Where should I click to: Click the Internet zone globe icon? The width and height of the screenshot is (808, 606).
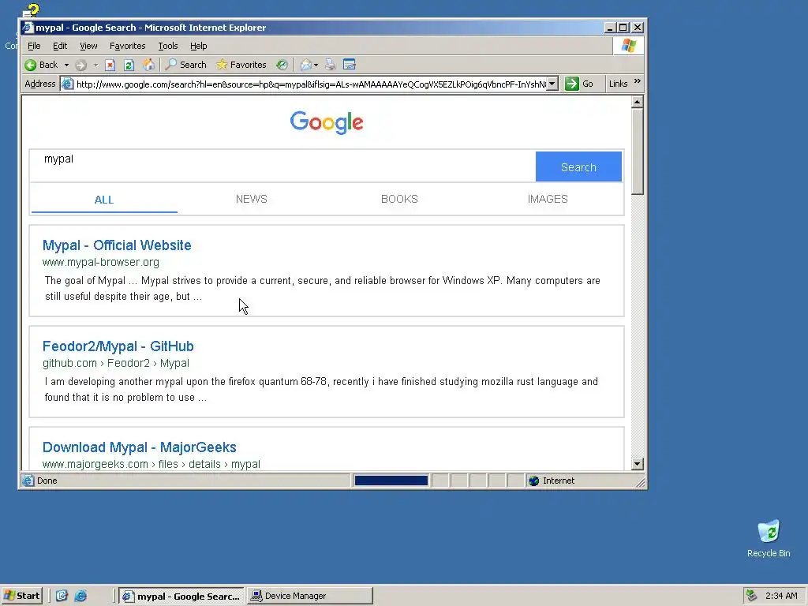534,481
